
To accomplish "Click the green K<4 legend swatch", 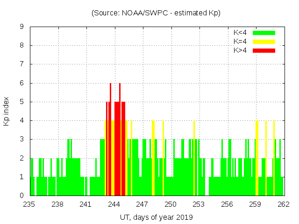I will (264, 33).
